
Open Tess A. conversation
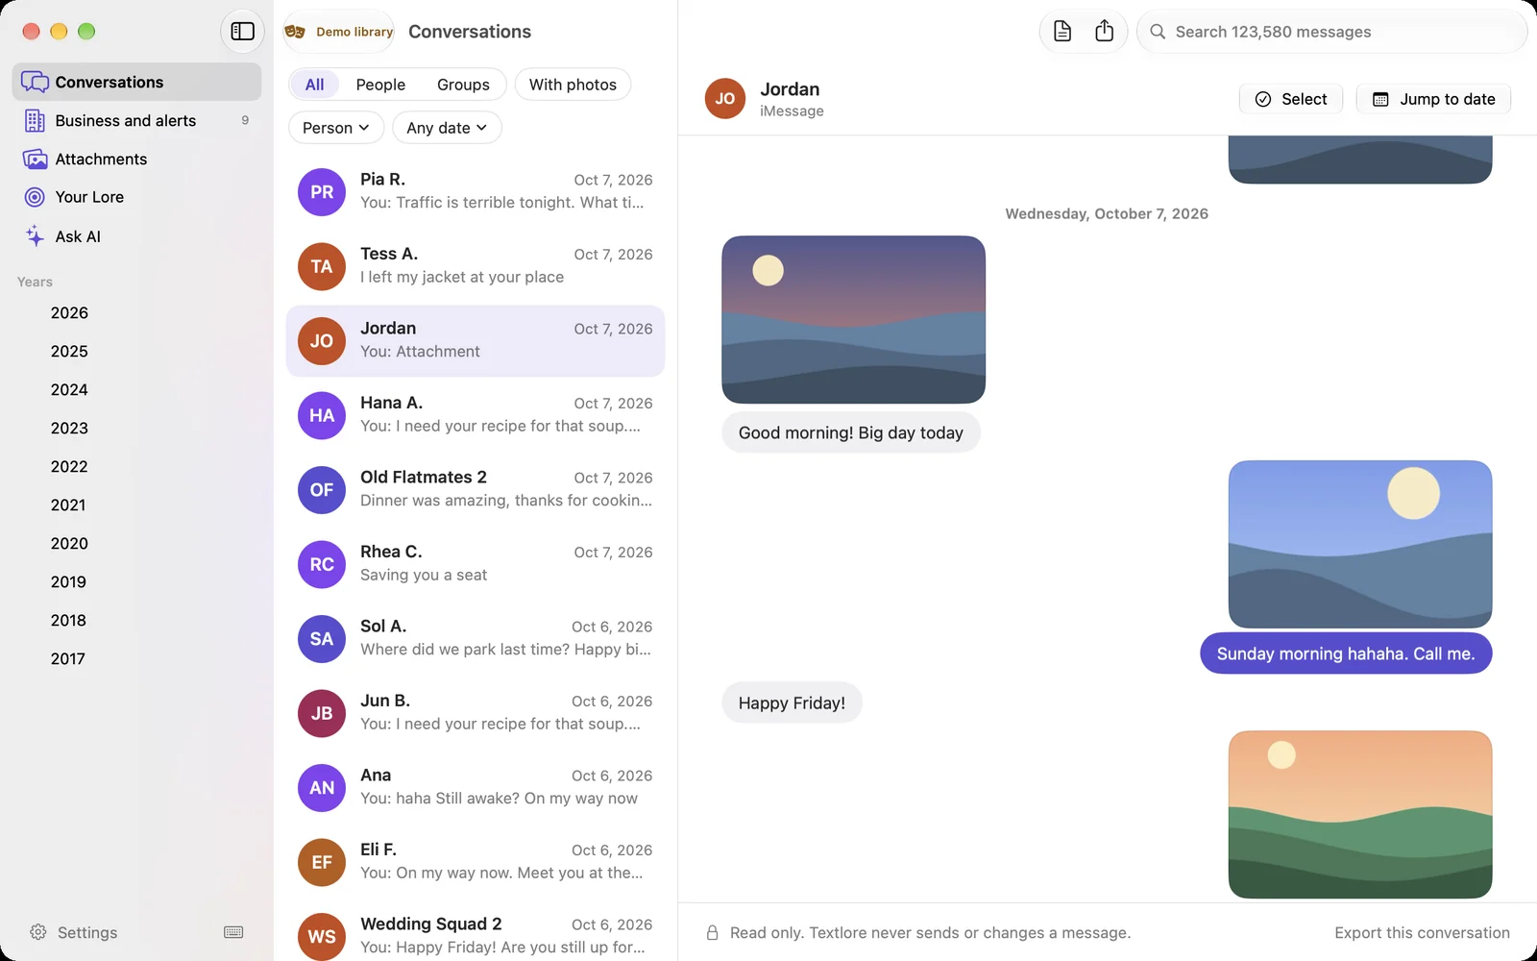(x=476, y=266)
